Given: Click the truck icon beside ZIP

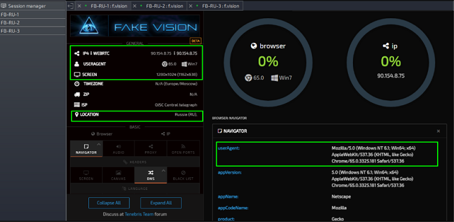Looking at the screenshot, I should tap(77, 94).
